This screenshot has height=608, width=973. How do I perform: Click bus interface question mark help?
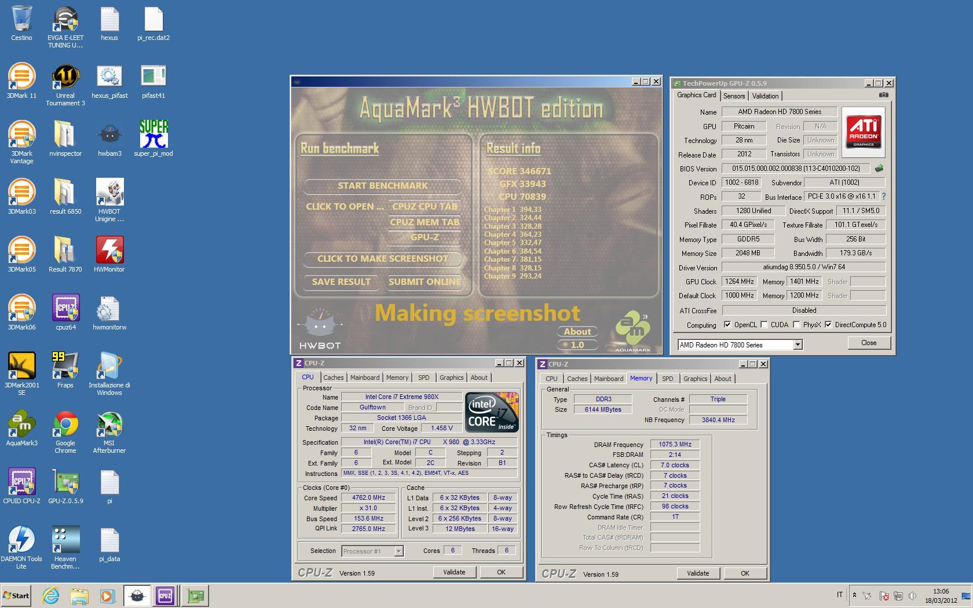884,197
